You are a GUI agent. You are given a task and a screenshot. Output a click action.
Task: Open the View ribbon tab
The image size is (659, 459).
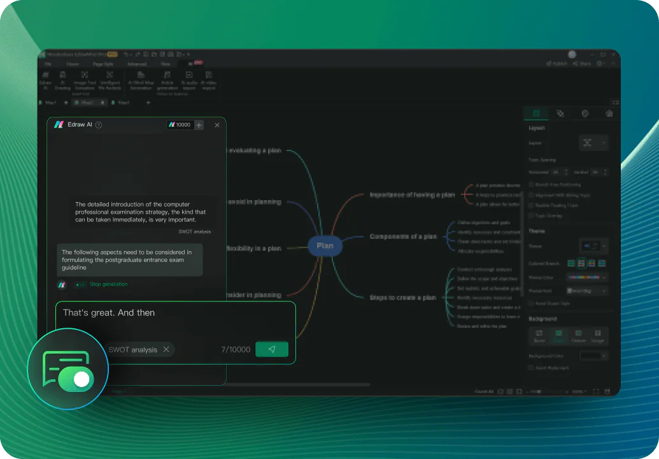(165, 64)
